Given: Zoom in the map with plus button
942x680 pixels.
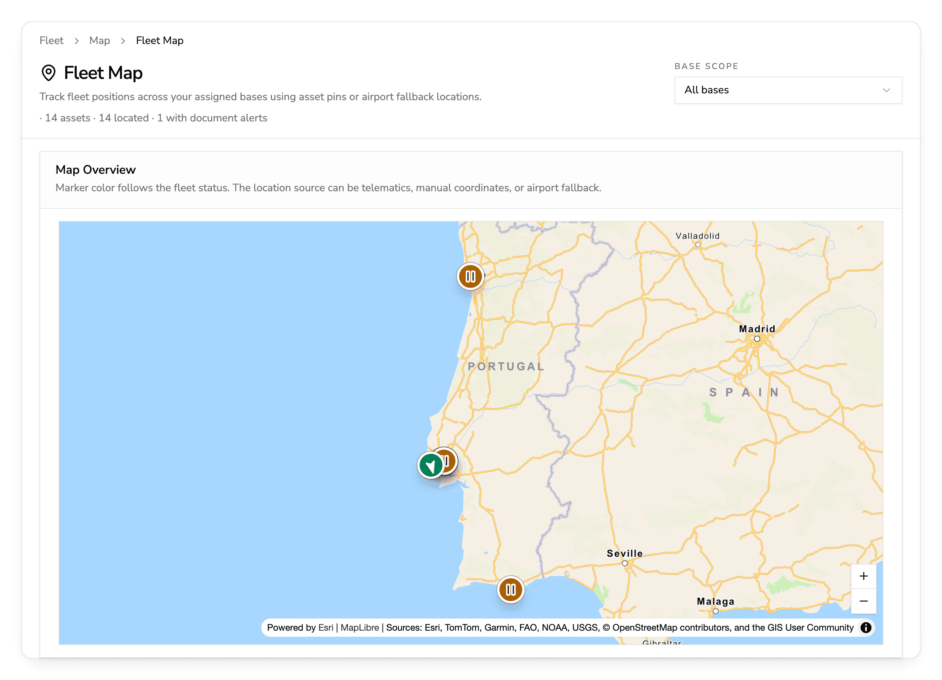Looking at the screenshot, I should 863,576.
